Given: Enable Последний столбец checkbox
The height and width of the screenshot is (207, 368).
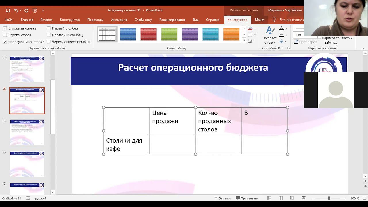Looking at the screenshot, I should pyautogui.click(x=48, y=35).
